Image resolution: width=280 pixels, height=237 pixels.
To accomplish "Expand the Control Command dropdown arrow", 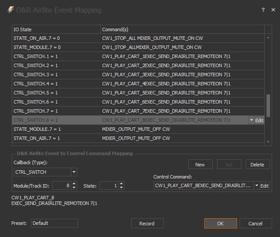I will [x=257, y=185].
